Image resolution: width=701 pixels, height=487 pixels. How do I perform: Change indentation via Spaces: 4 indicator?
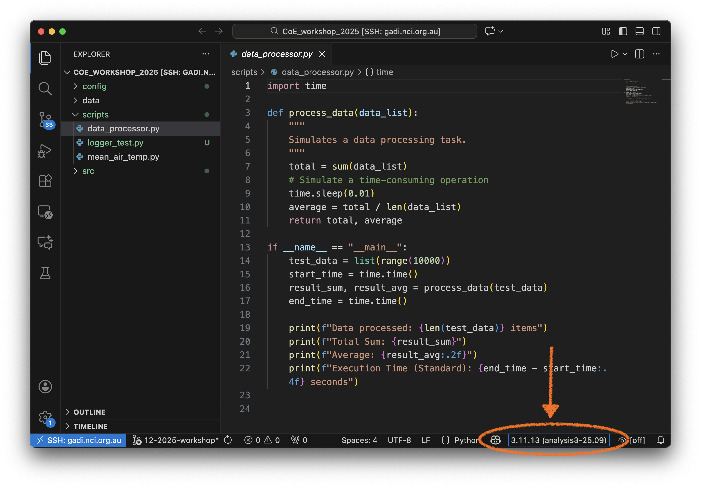(359, 440)
